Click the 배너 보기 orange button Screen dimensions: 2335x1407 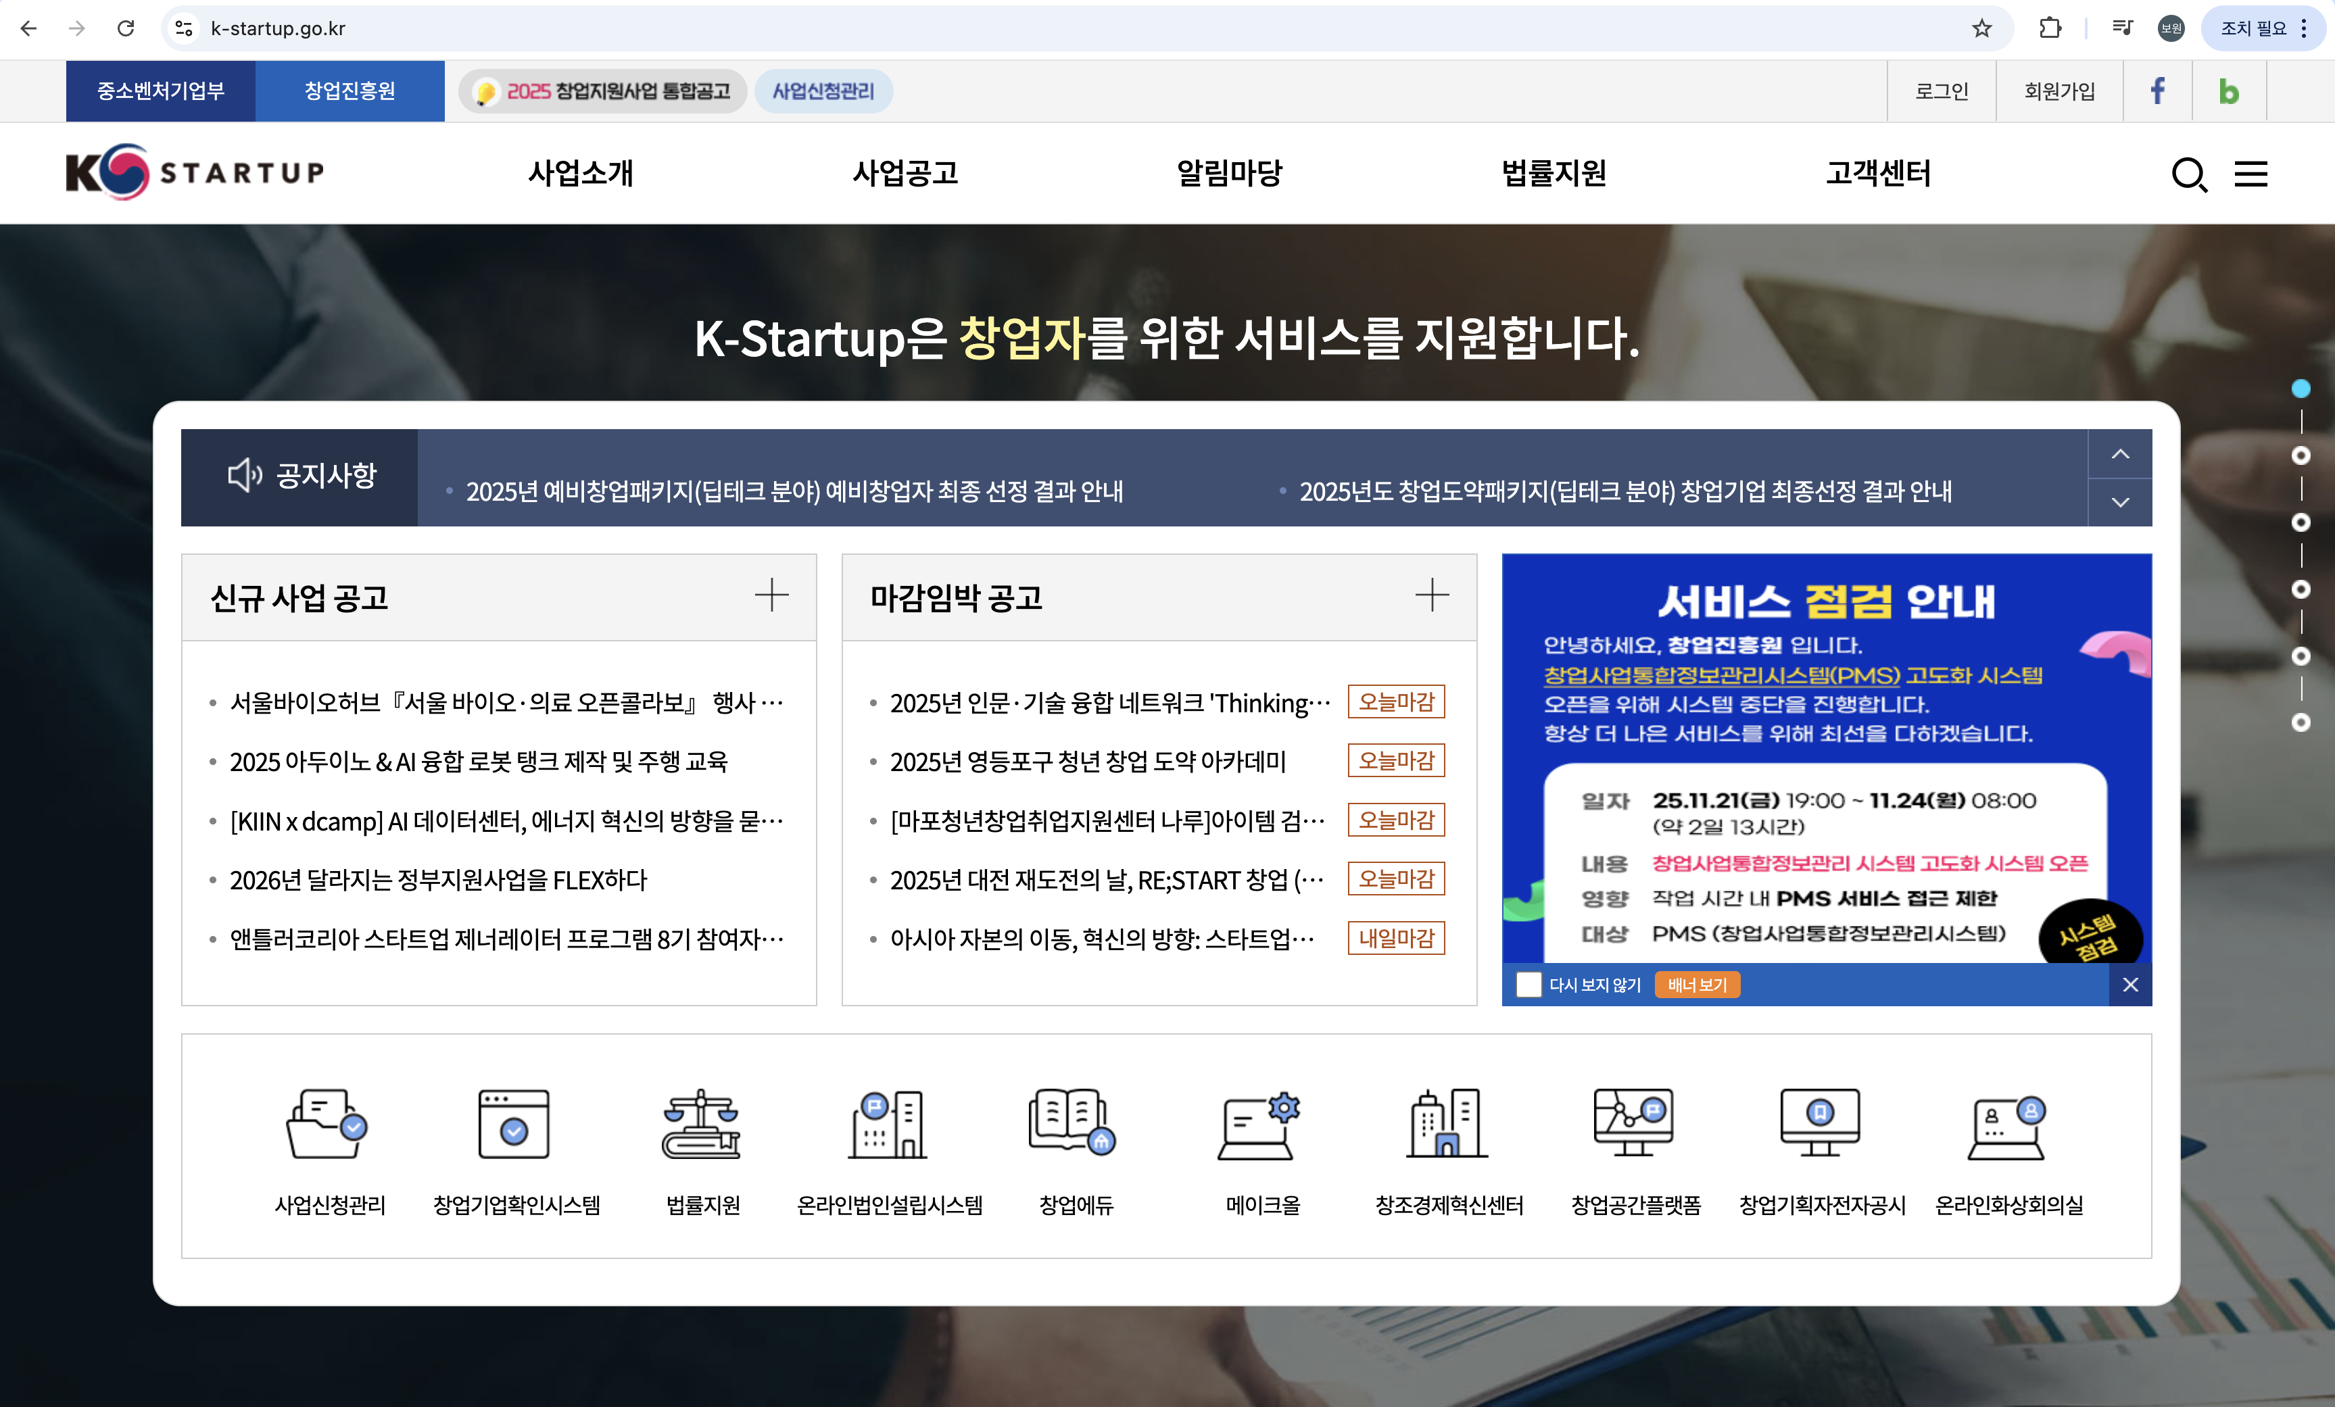(x=1696, y=985)
